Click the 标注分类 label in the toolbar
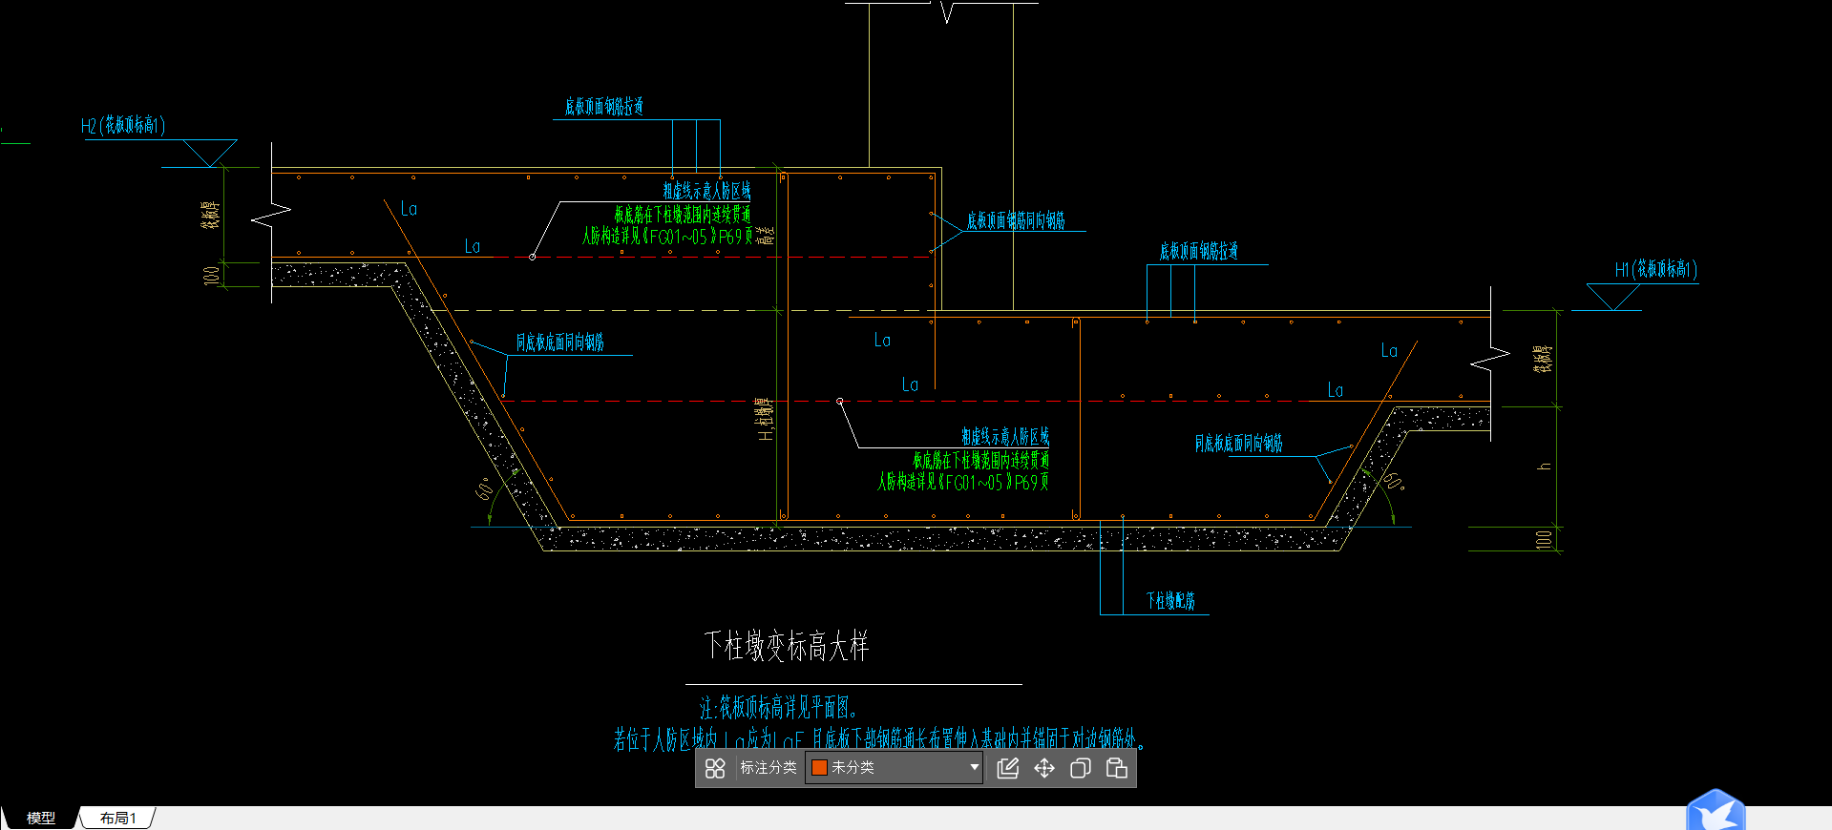The height and width of the screenshot is (830, 1832). tap(769, 768)
